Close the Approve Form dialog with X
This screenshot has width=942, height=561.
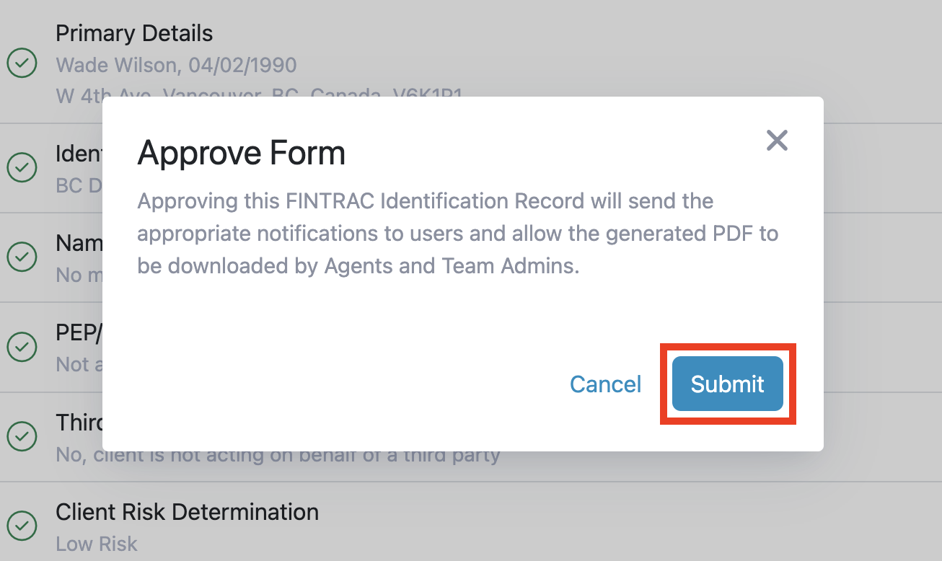coord(777,141)
